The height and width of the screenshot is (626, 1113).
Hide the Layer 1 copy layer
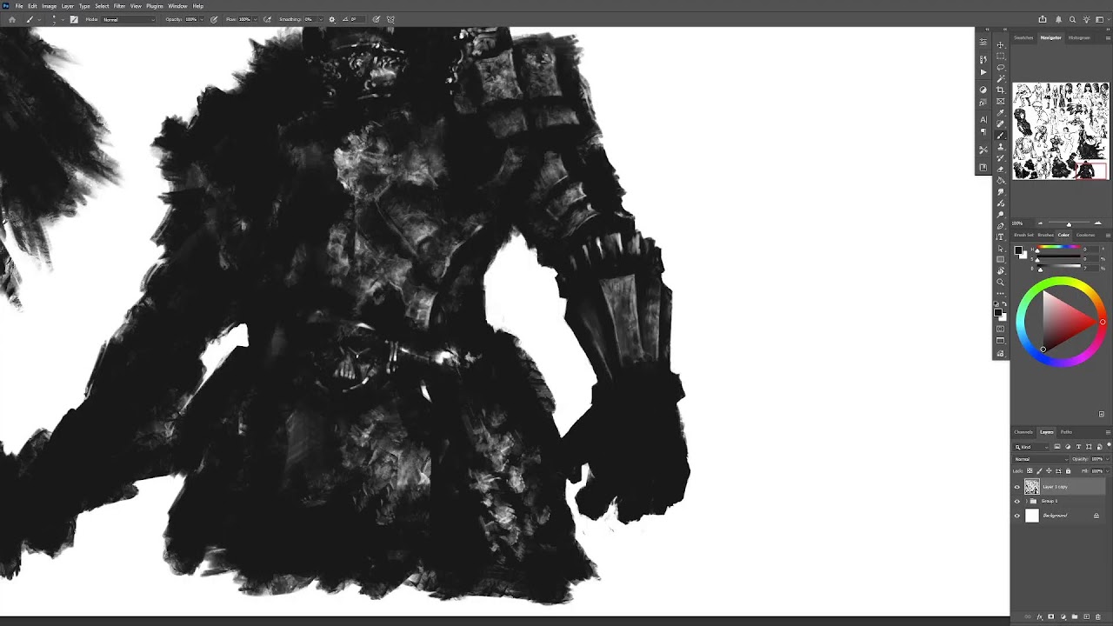[1017, 487]
